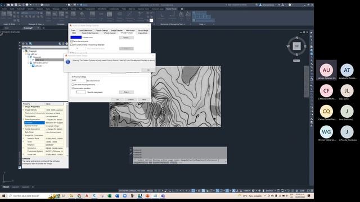Click OK in Raster Design Options dialog

tap(118, 100)
